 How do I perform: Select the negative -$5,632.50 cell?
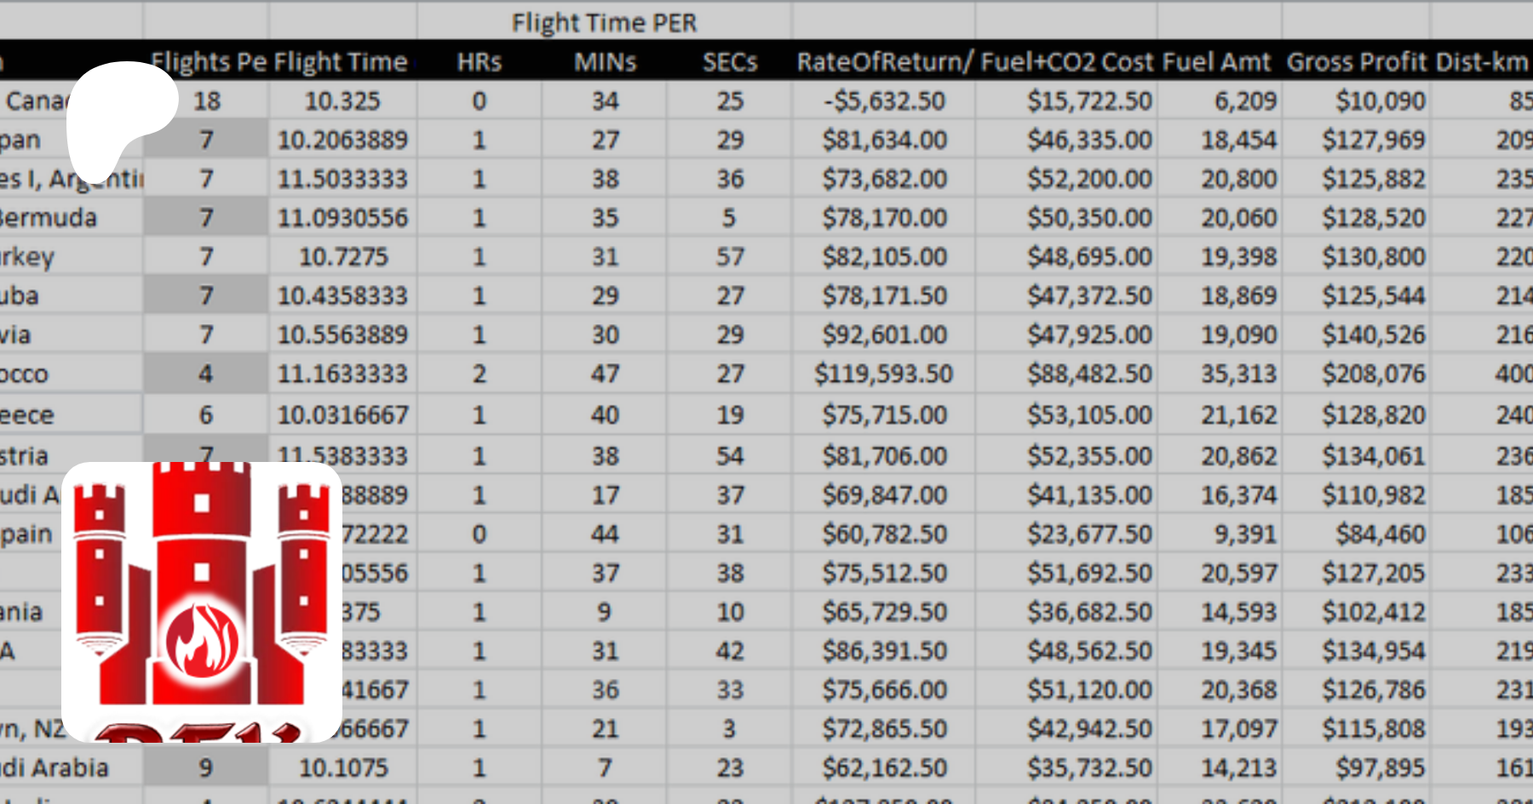coord(884,101)
